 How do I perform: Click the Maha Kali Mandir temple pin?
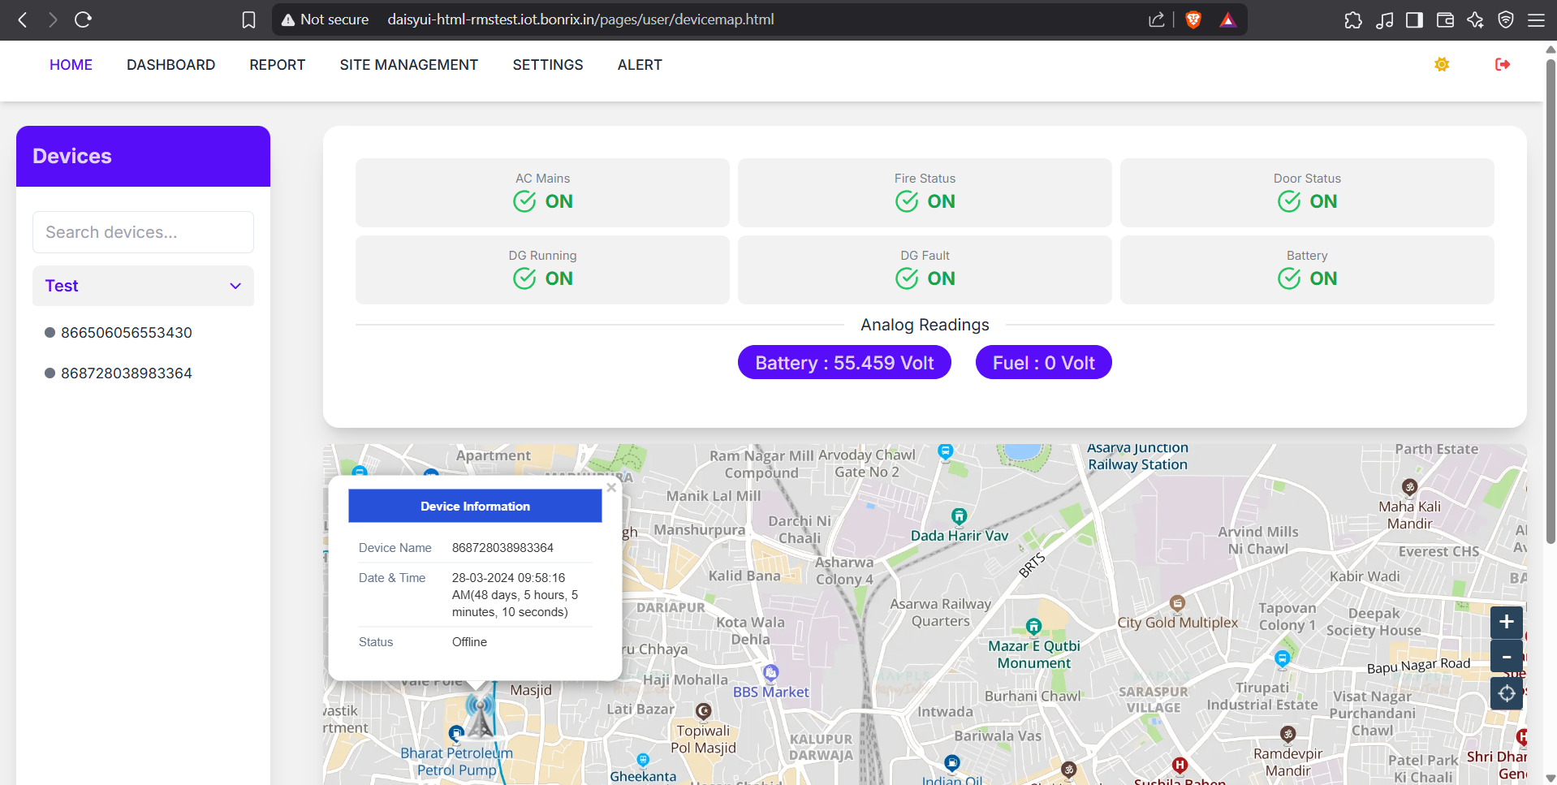[1409, 486]
